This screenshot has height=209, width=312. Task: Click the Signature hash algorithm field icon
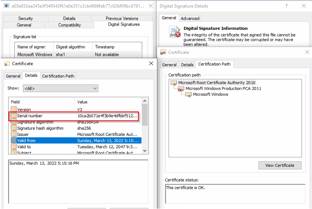14,128
